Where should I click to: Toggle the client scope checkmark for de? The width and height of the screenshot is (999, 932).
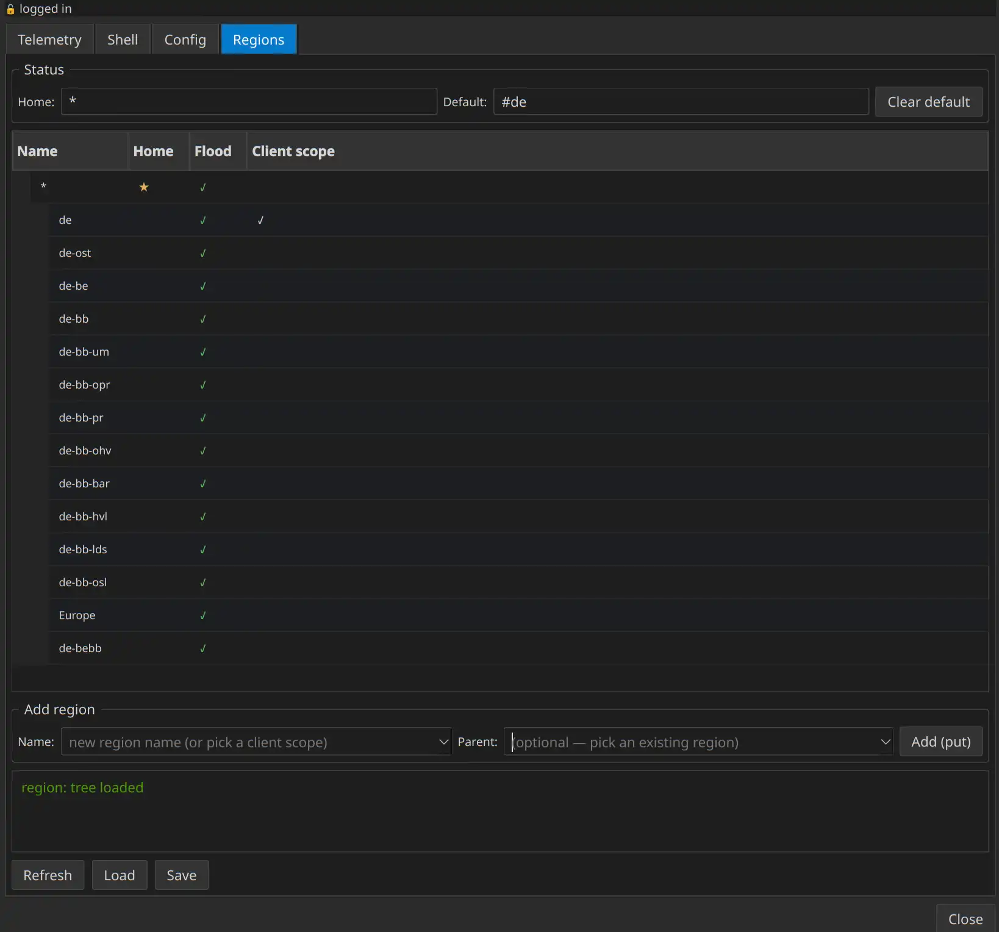[260, 220]
